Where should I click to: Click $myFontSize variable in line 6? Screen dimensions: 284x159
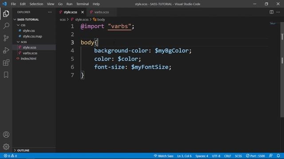150,67
